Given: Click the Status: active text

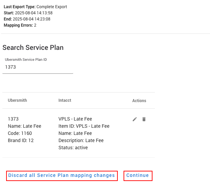Looking at the screenshot, I should click(x=73, y=148).
